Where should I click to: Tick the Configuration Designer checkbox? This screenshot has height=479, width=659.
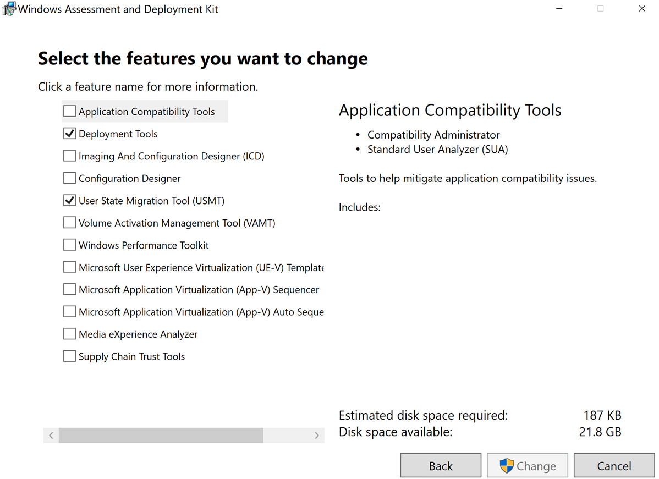[x=69, y=178]
